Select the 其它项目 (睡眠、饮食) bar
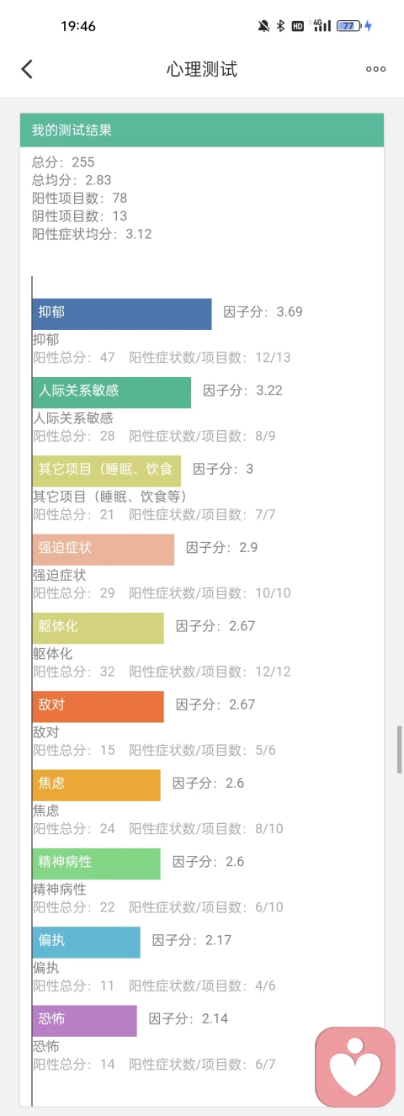Screen dimensions: 404x1116 click(107, 470)
